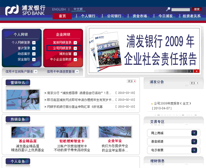Open 网银手机银行部分基金申购汇率 news
This screenshot has width=206, height=168.
point(75,107)
